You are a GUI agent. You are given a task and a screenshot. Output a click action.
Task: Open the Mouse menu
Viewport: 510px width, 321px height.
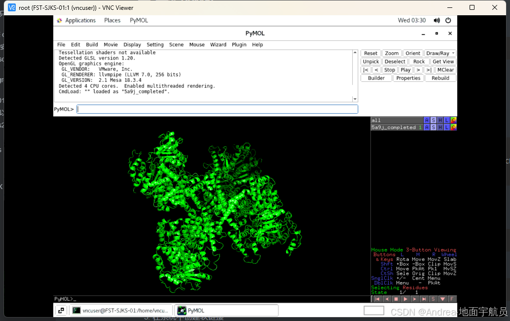[197, 45]
